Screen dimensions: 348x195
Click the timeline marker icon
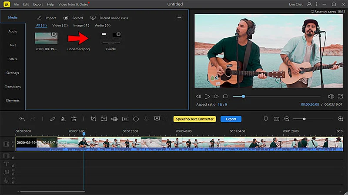tap(265, 119)
